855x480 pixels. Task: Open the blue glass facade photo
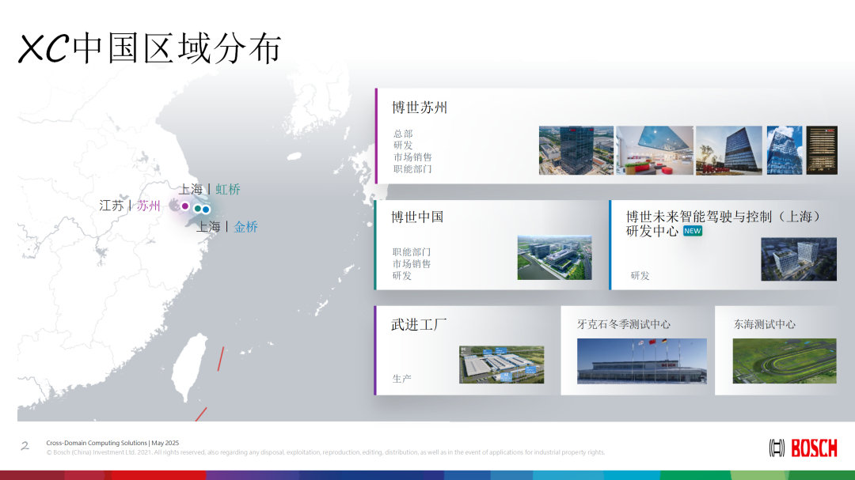tap(785, 150)
